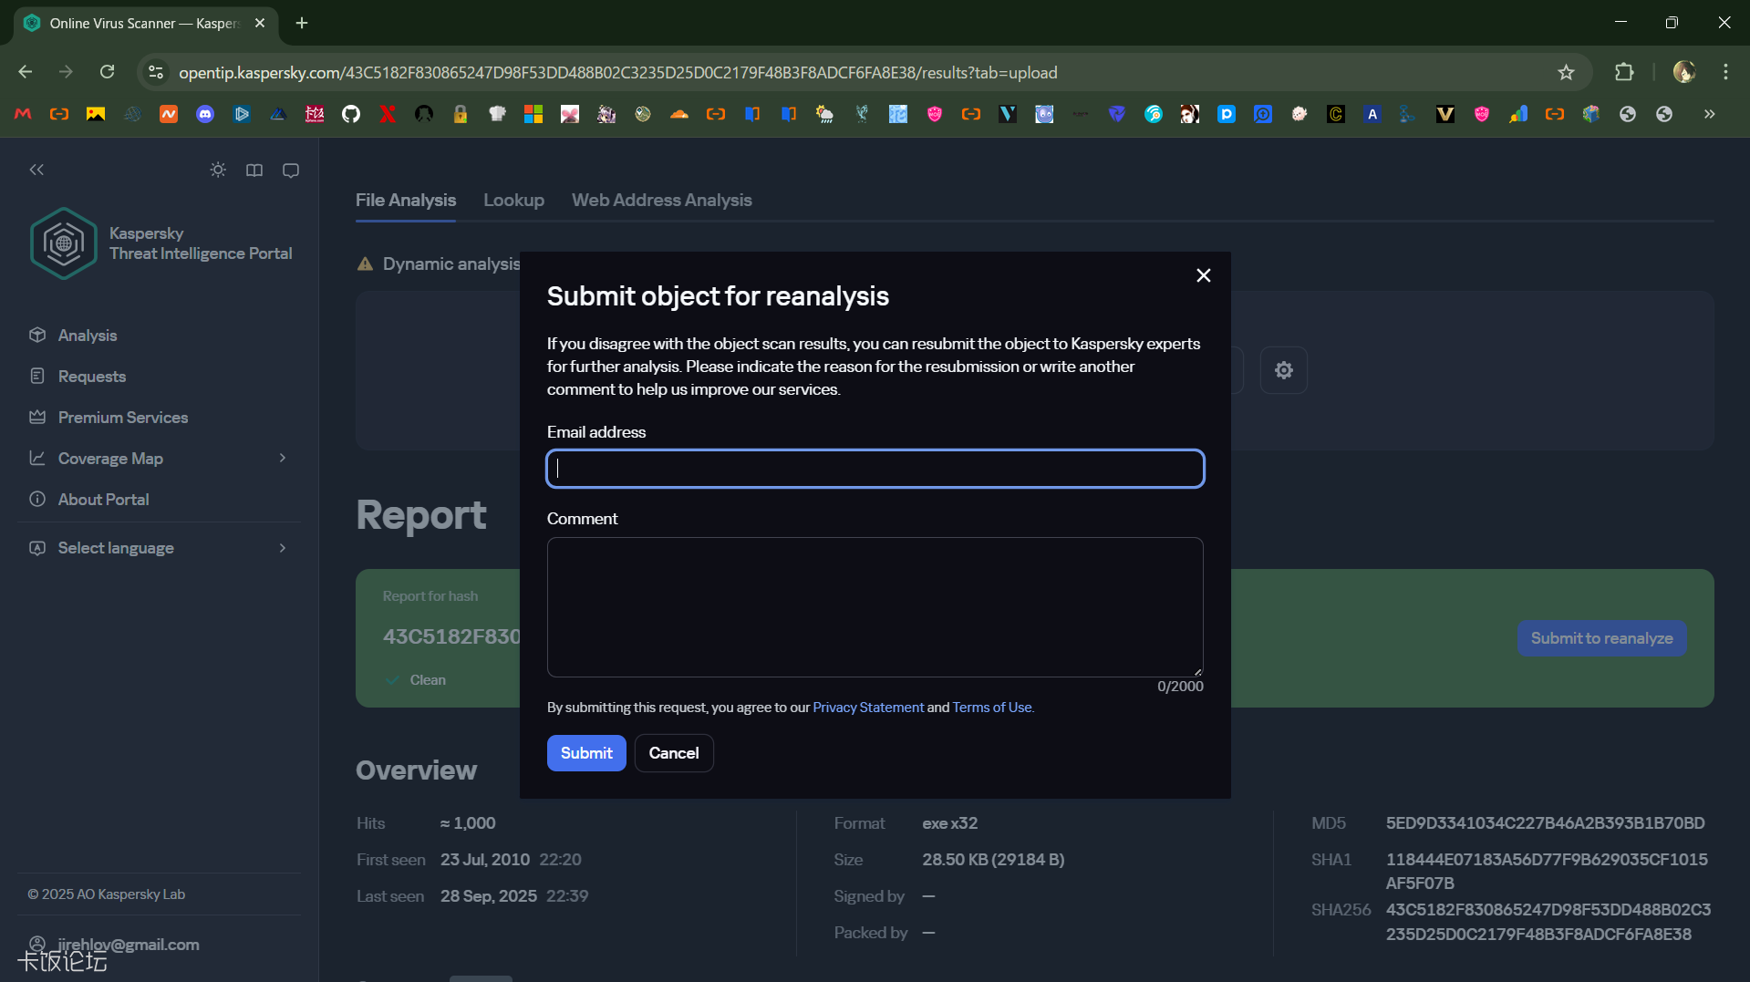Collapse the sidebar with double-chevron icon
The width and height of the screenshot is (1750, 982).
coord(36,171)
